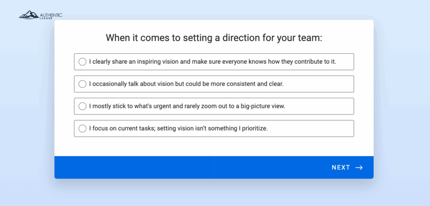
Task: Click the blank space after the 'focus on current tasks' answer
Action: [311, 128]
